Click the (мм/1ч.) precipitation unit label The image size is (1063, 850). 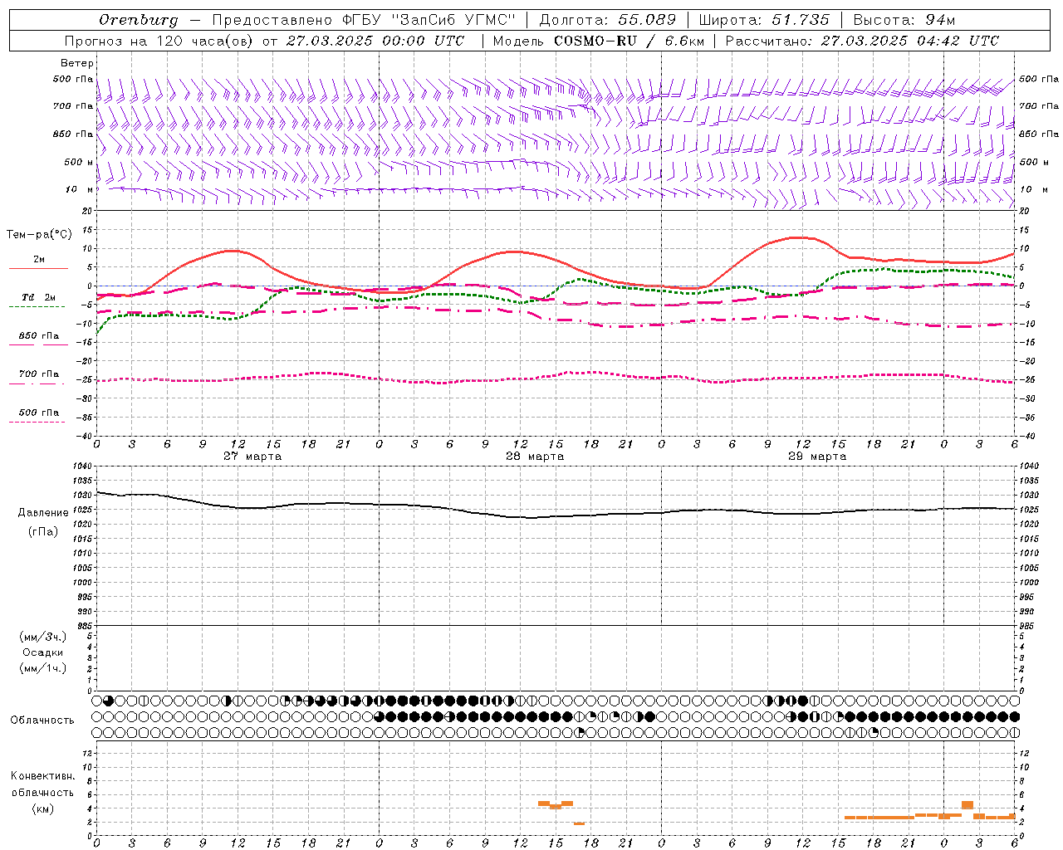click(x=43, y=668)
